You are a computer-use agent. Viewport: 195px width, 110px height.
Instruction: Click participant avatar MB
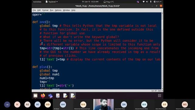(x=48, y=105)
